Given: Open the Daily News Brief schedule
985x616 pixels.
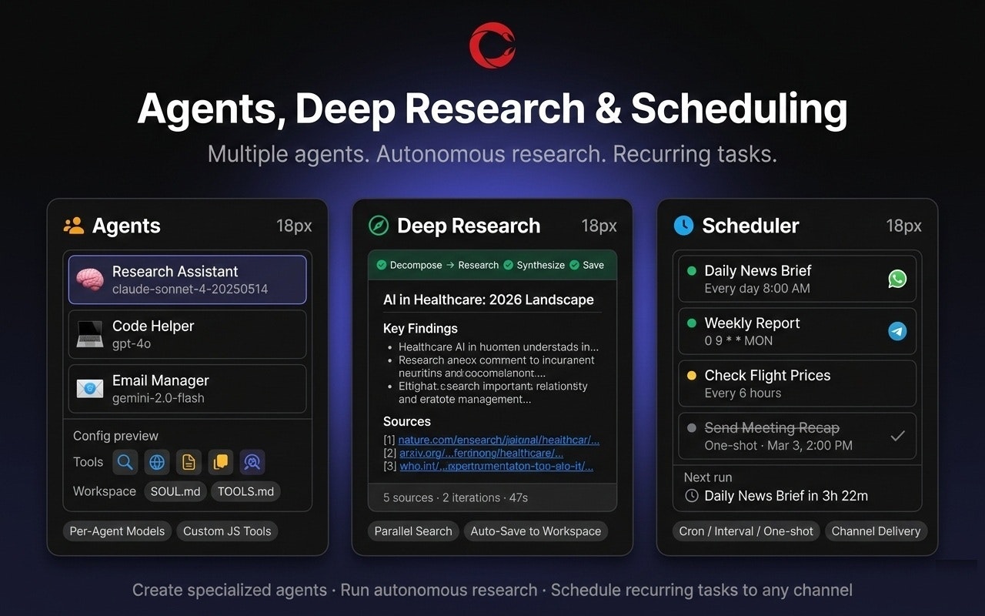Looking at the screenshot, I should tap(797, 279).
